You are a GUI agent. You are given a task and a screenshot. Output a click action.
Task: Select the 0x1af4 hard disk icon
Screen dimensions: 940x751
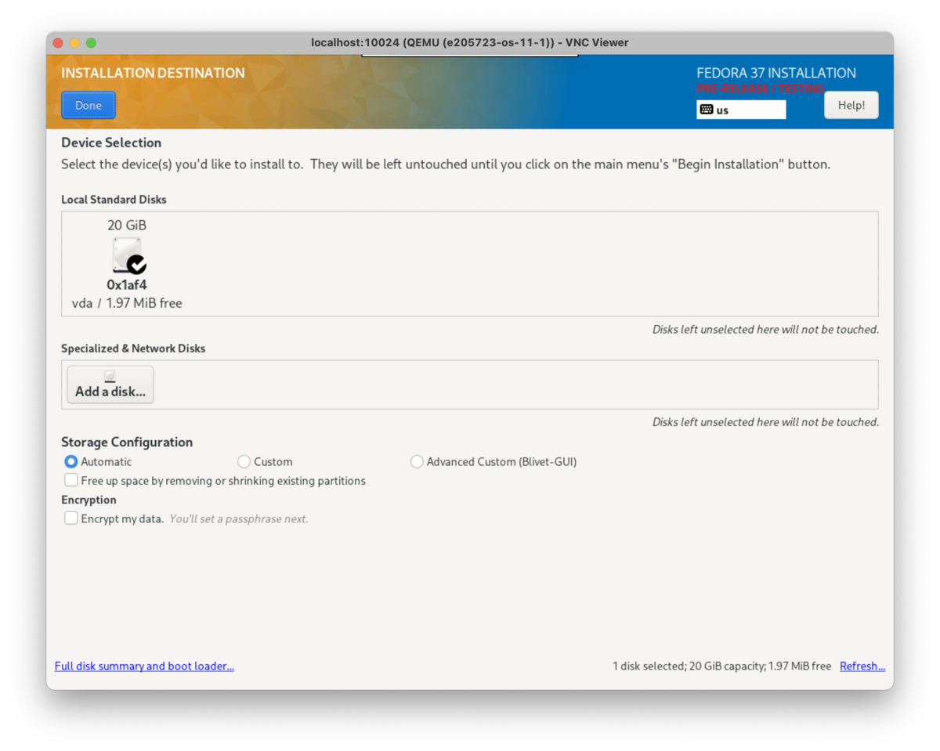pyautogui.click(x=127, y=255)
